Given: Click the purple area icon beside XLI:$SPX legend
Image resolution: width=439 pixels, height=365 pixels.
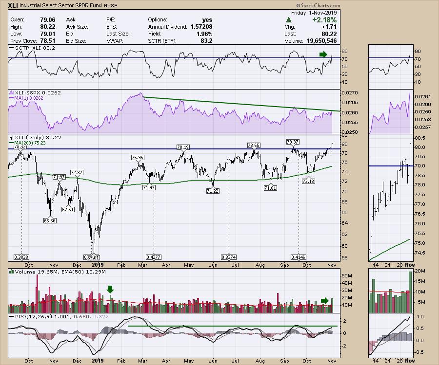Looking at the screenshot, I should pos(12,93).
